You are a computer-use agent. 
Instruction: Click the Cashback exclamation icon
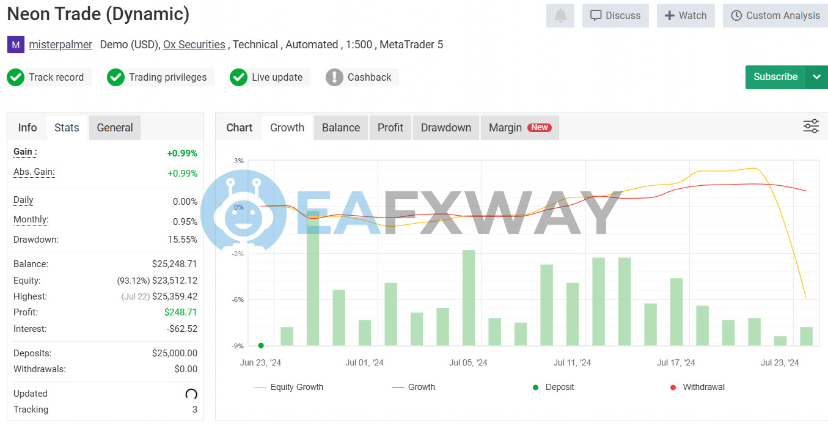click(334, 78)
